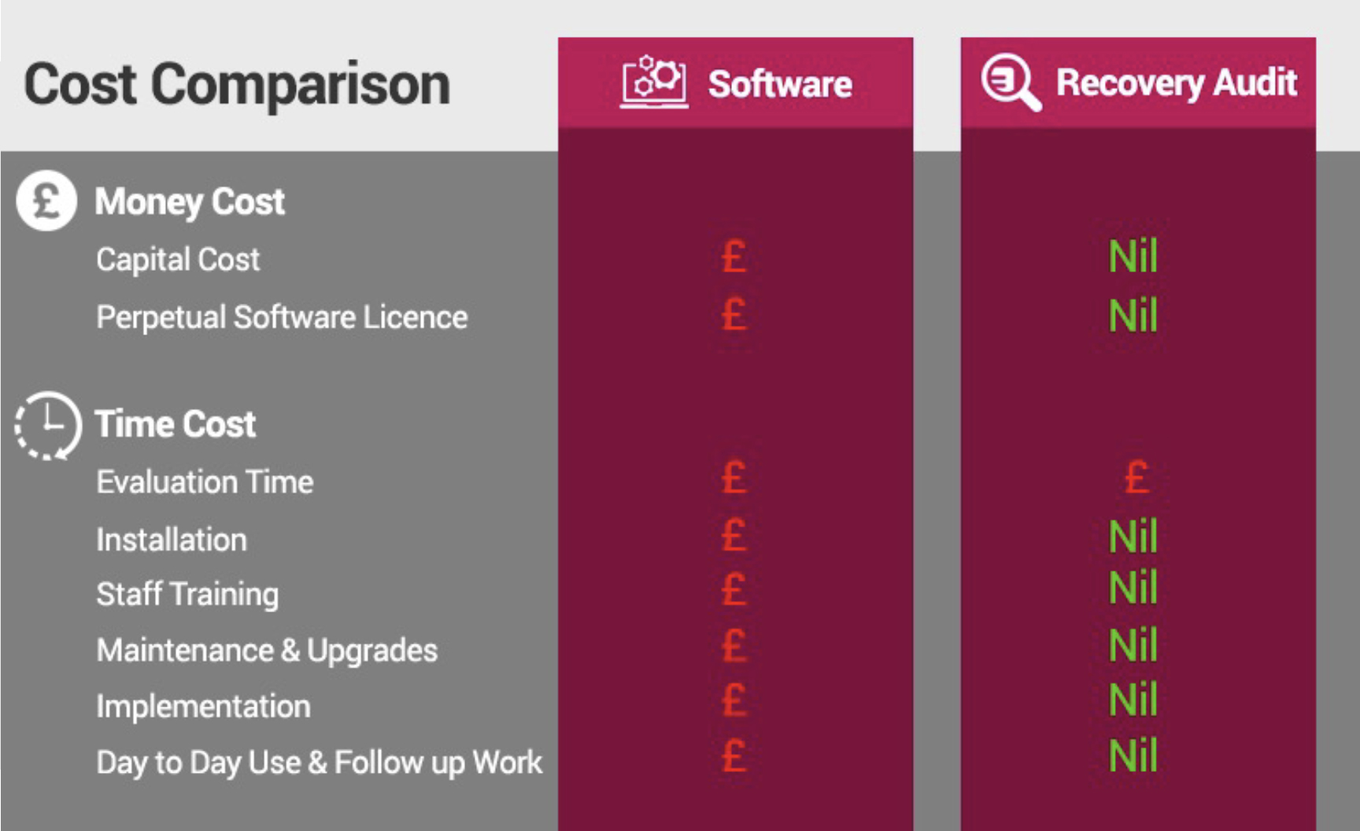Click the laptop gears Software icon
The width and height of the screenshot is (1360, 831).
654,82
